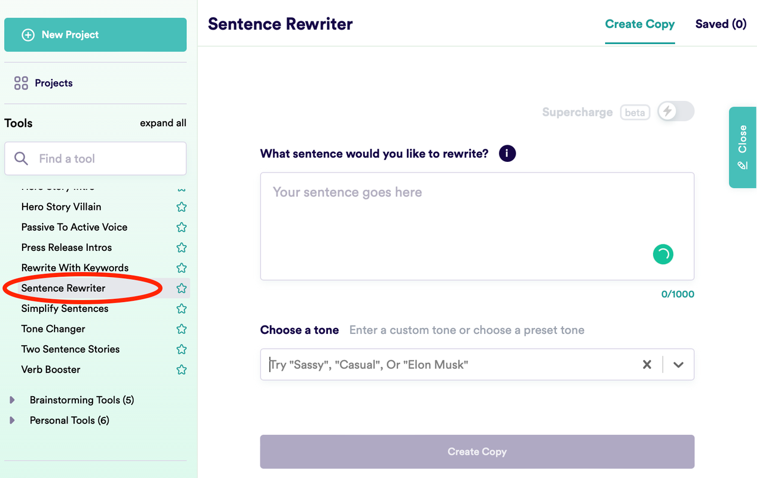Open the tone preset dropdown arrow

click(679, 365)
